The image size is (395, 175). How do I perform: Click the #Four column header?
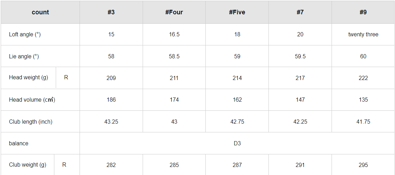point(174,12)
